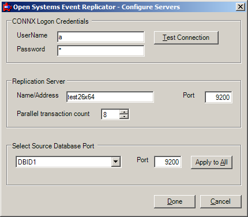This screenshot has width=248, height=217.
Task: Click the Done button
Action: (x=175, y=201)
